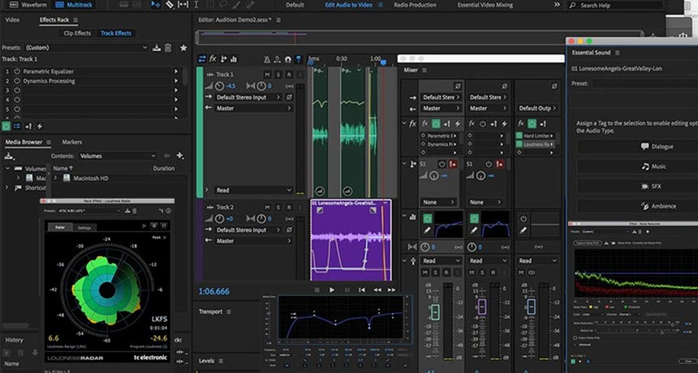Mute Track 2 with M button
The height and width of the screenshot is (373, 698).
click(267, 207)
